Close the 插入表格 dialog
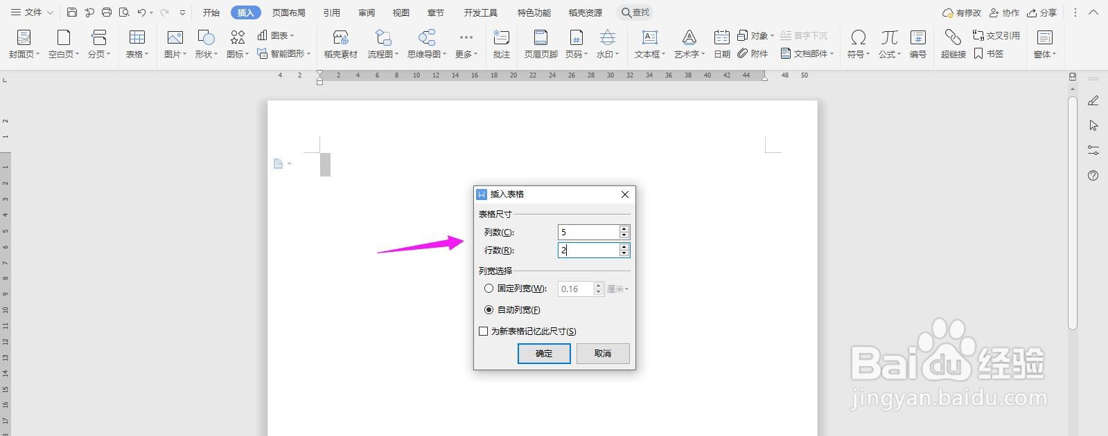 [625, 194]
